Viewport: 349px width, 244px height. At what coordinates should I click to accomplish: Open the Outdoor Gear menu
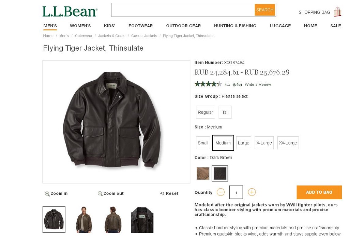point(183,26)
